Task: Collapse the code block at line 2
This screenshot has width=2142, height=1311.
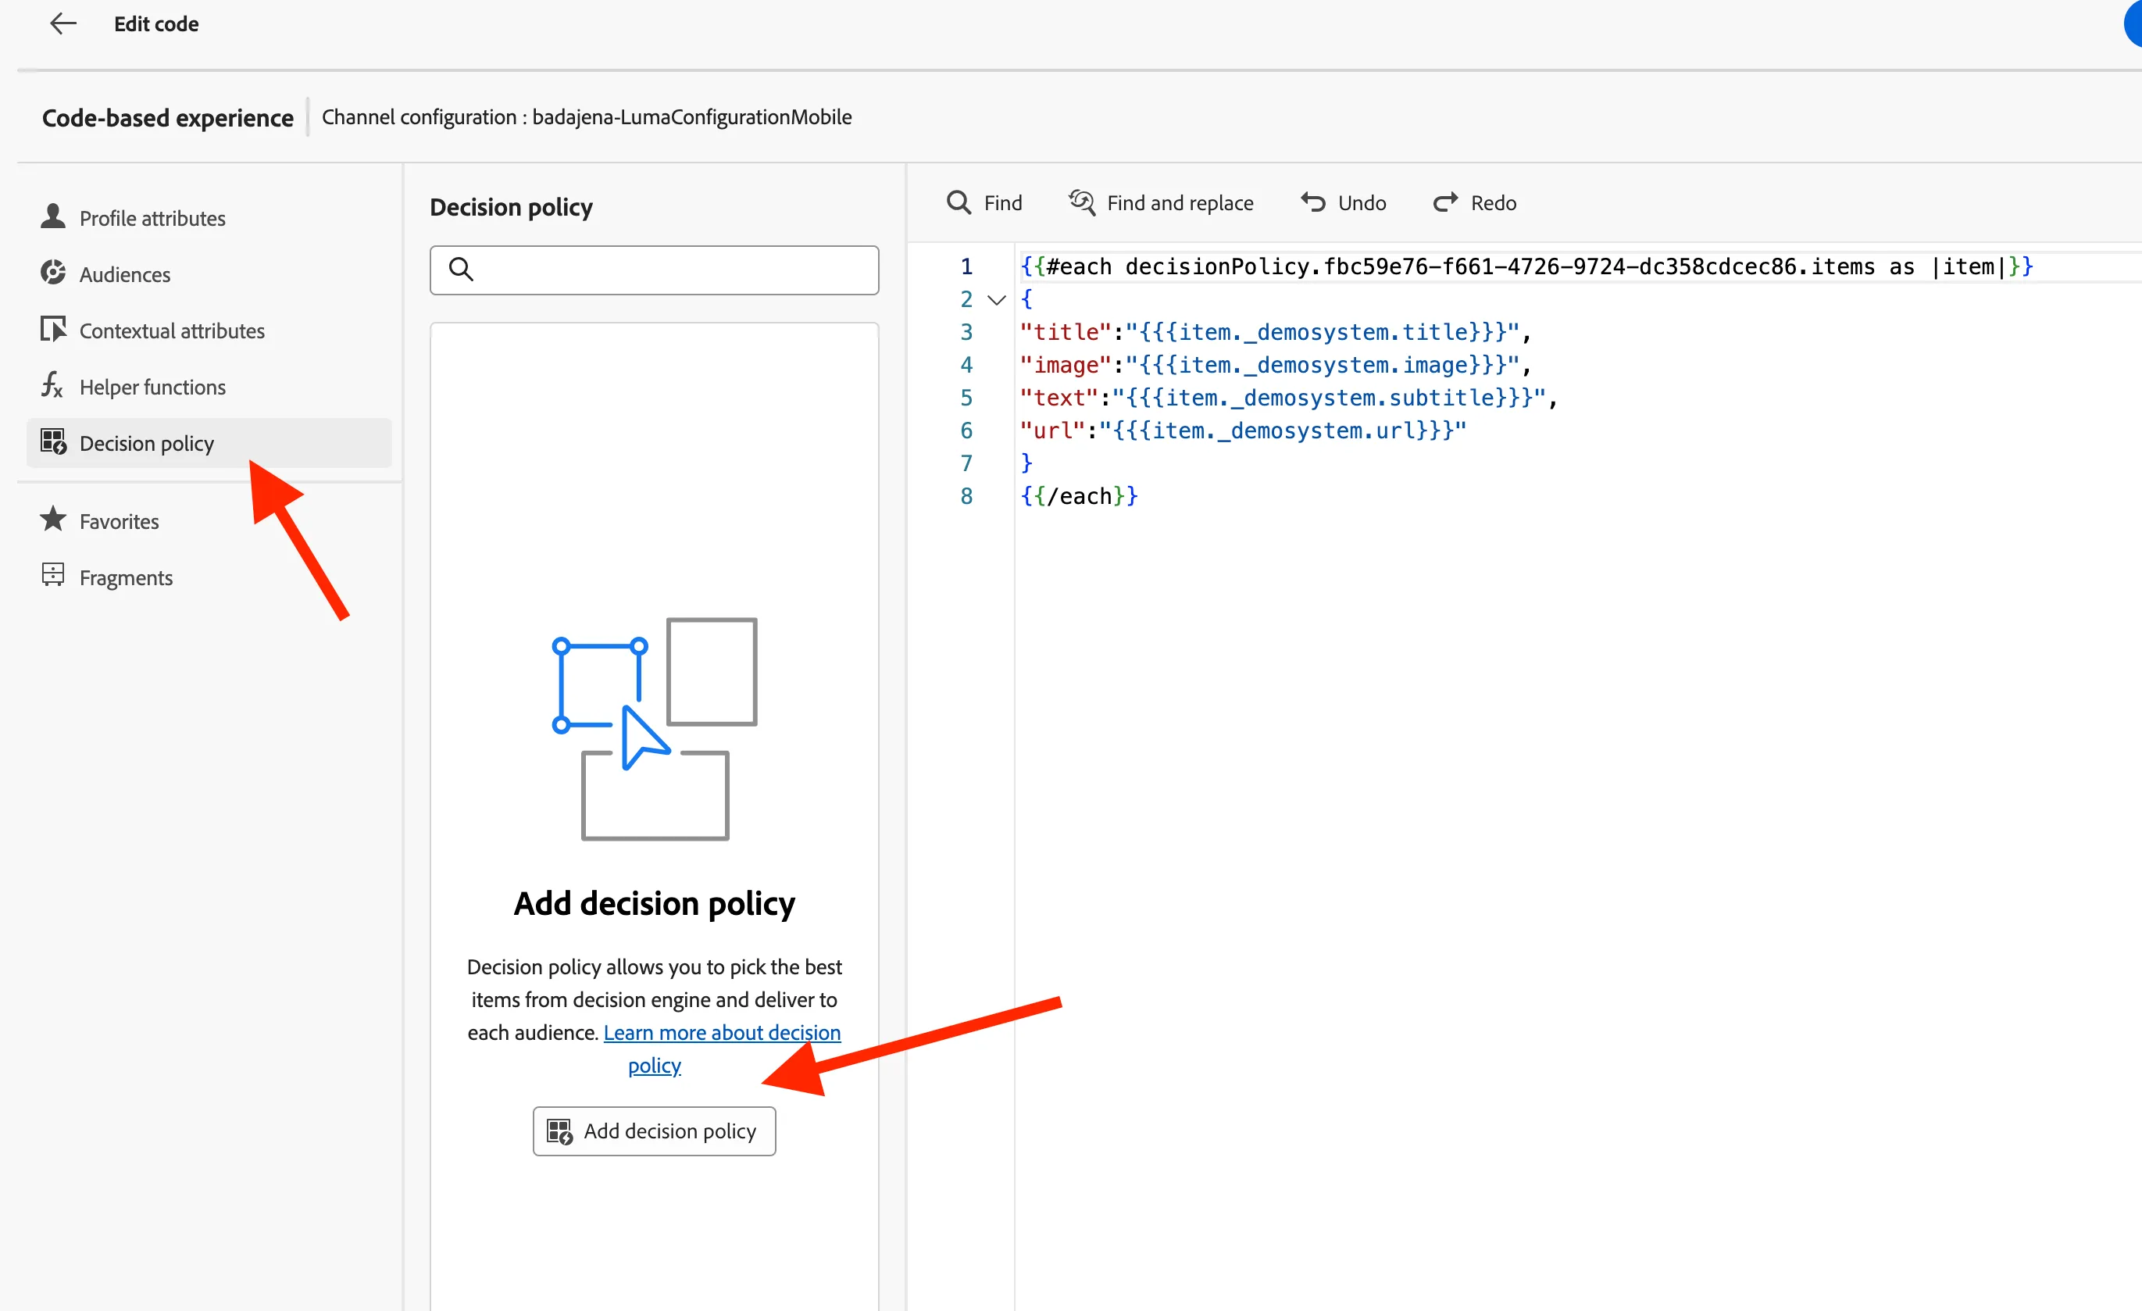Action: click(x=996, y=300)
